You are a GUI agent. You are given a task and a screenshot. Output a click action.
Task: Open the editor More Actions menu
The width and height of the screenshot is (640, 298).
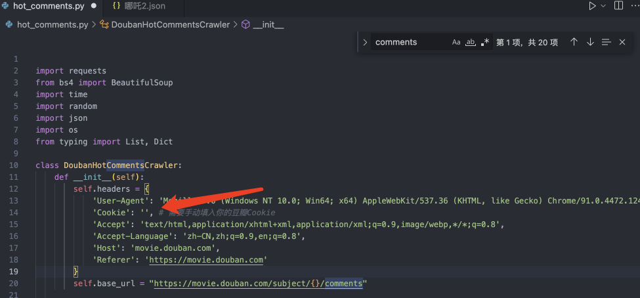point(635,6)
